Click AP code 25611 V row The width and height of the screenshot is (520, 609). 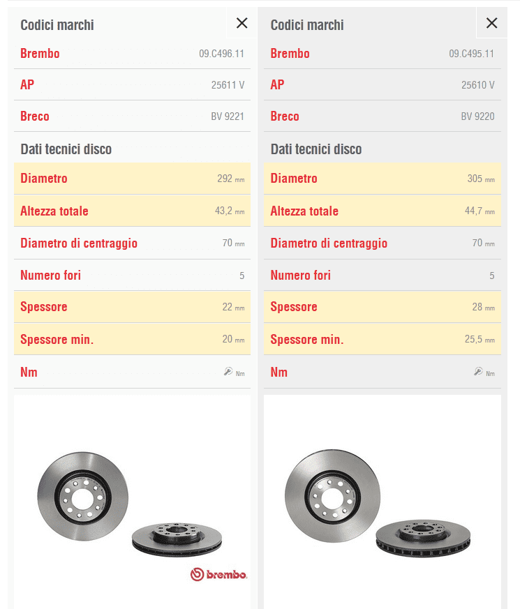point(132,84)
